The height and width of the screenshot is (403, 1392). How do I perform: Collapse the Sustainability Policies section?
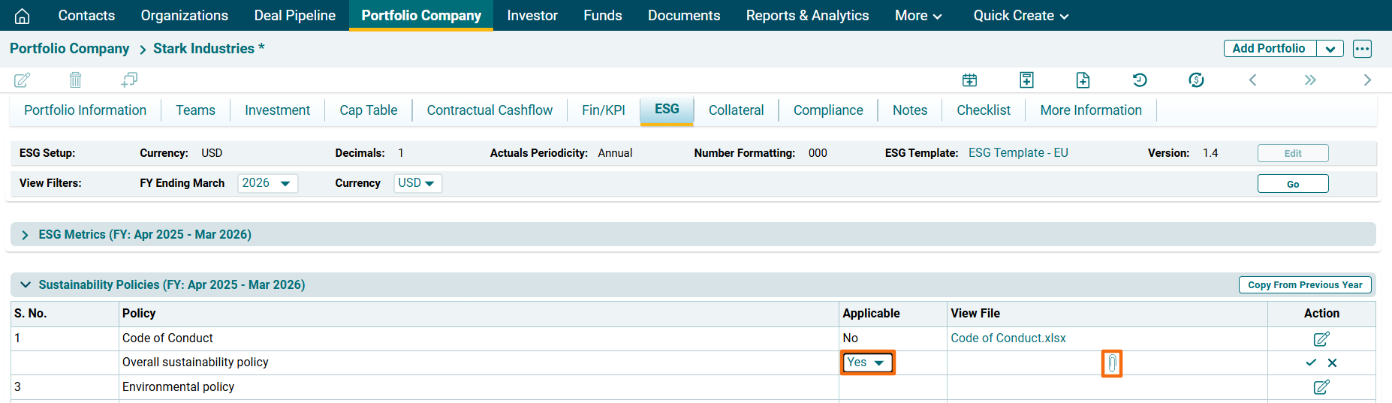point(26,285)
